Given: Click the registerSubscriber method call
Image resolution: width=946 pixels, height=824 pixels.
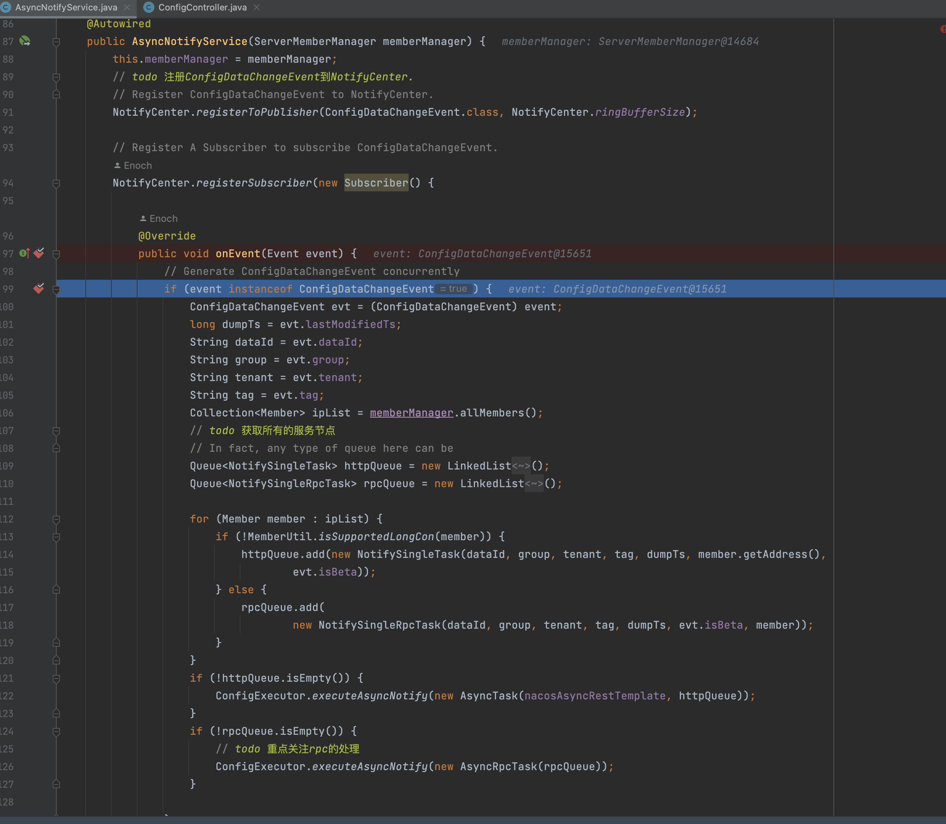Looking at the screenshot, I should [254, 183].
